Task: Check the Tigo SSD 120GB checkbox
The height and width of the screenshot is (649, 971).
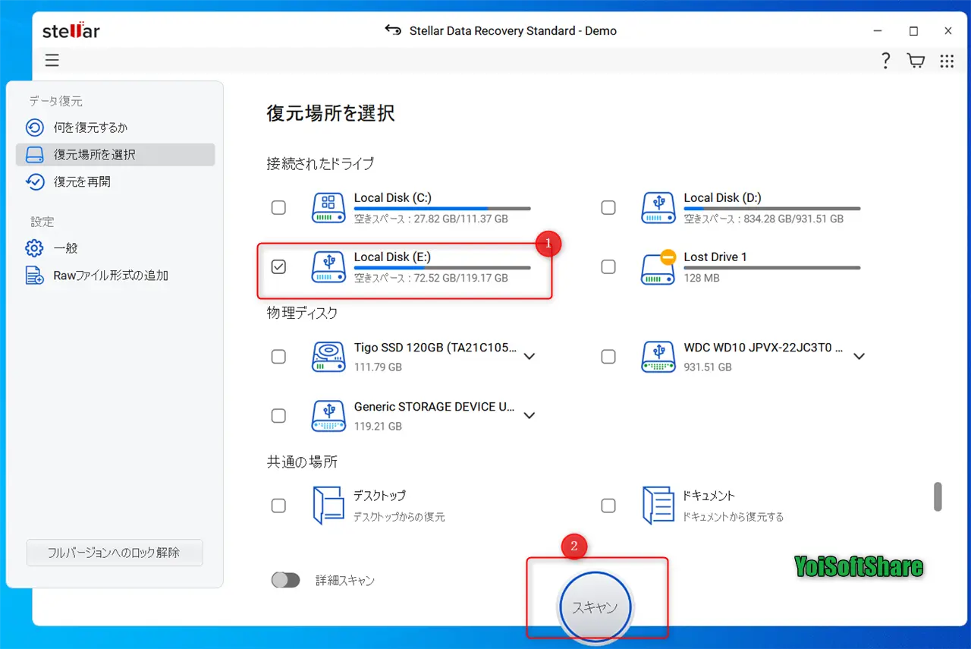Action: coord(278,357)
